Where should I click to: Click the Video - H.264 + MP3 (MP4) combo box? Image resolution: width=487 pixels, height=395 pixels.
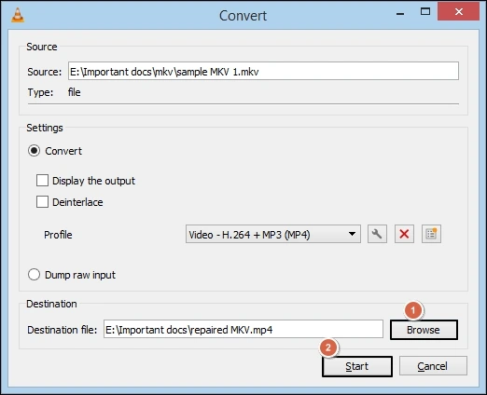(273, 234)
